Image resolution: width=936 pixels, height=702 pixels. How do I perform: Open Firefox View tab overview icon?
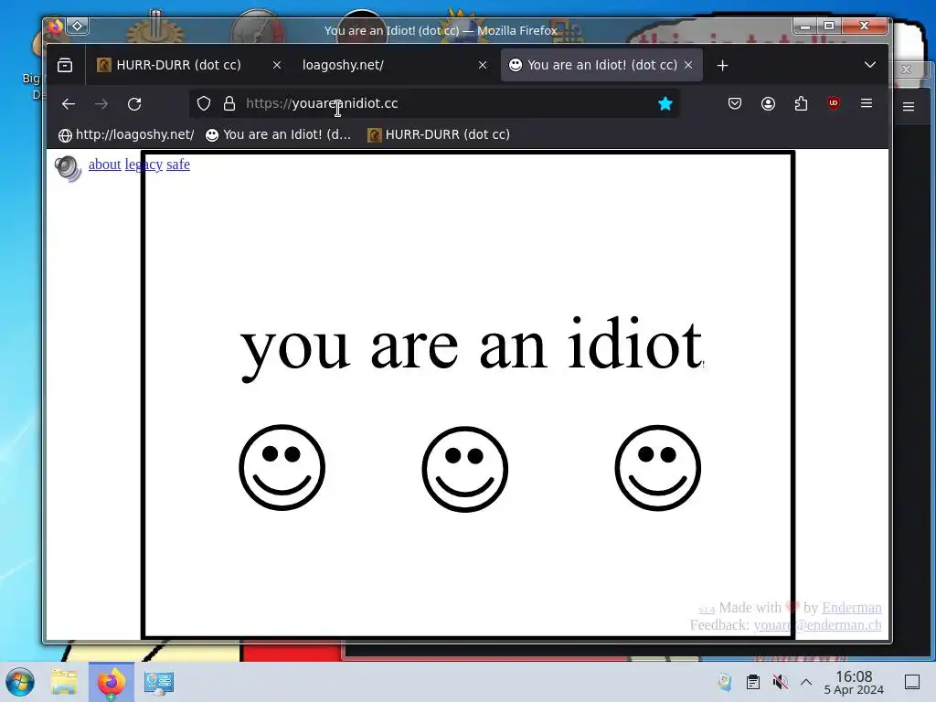click(x=65, y=65)
